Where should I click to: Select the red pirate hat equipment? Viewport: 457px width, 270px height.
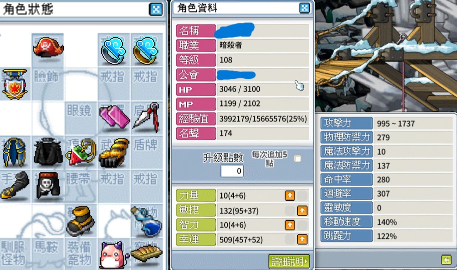coord(48,47)
